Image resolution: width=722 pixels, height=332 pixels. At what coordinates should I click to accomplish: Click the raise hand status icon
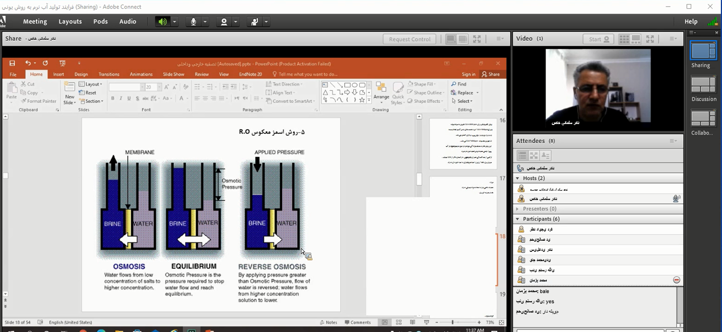point(254,22)
